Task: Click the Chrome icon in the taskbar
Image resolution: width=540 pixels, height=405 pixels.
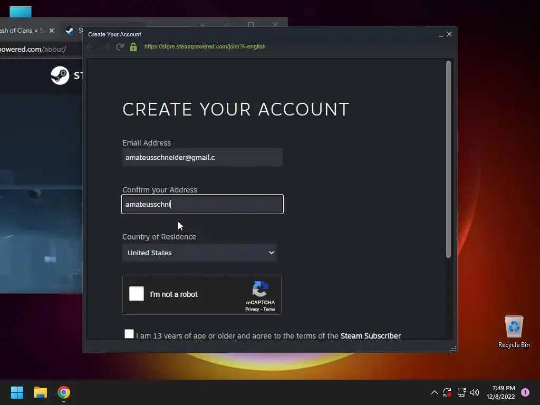Action: click(x=64, y=392)
